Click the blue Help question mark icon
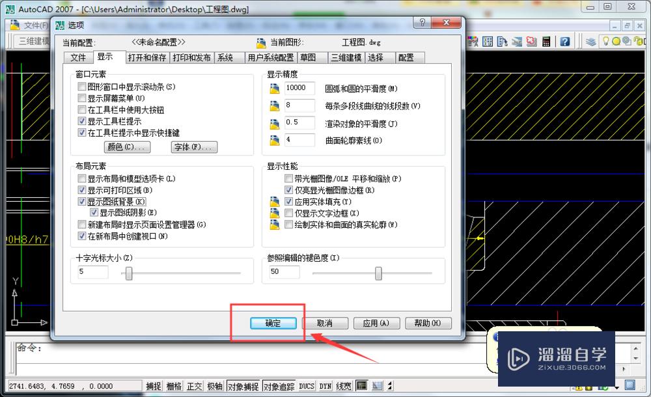 [x=564, y=41]
